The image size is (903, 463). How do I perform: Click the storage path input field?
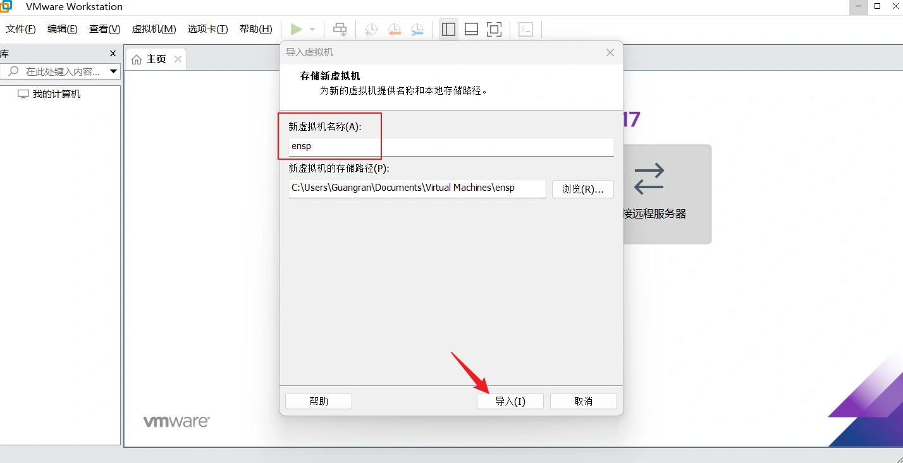click(x=417, y=188)
